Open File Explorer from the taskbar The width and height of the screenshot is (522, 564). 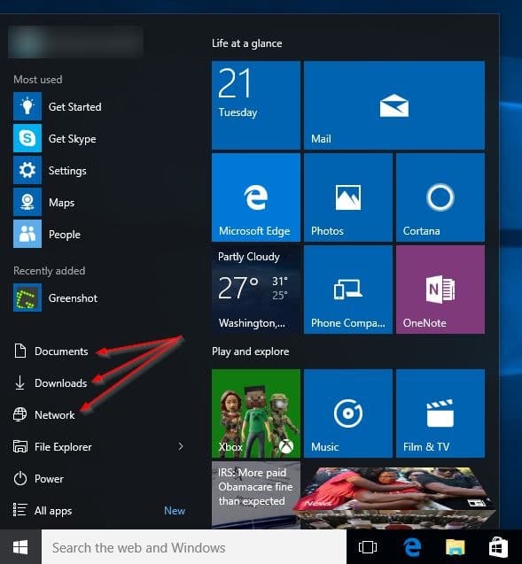tap(455, 547)
